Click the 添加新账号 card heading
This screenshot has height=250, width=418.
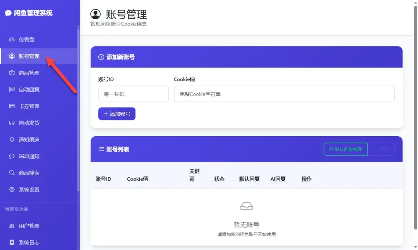coord(120,57)
